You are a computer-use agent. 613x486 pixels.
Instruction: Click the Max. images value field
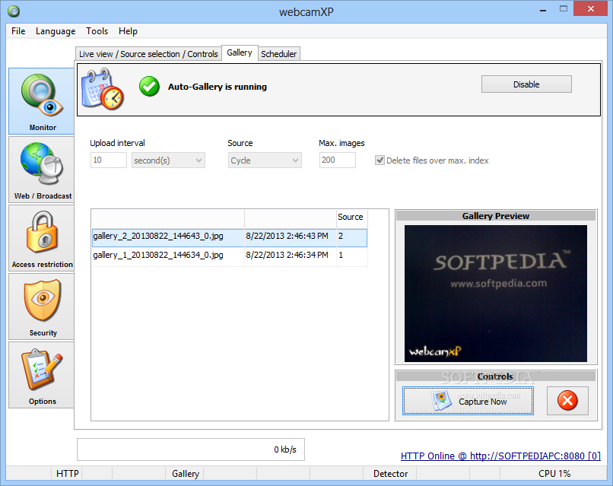point(338,160)
